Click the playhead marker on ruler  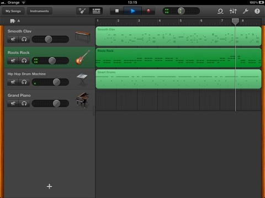coord(235,21)
